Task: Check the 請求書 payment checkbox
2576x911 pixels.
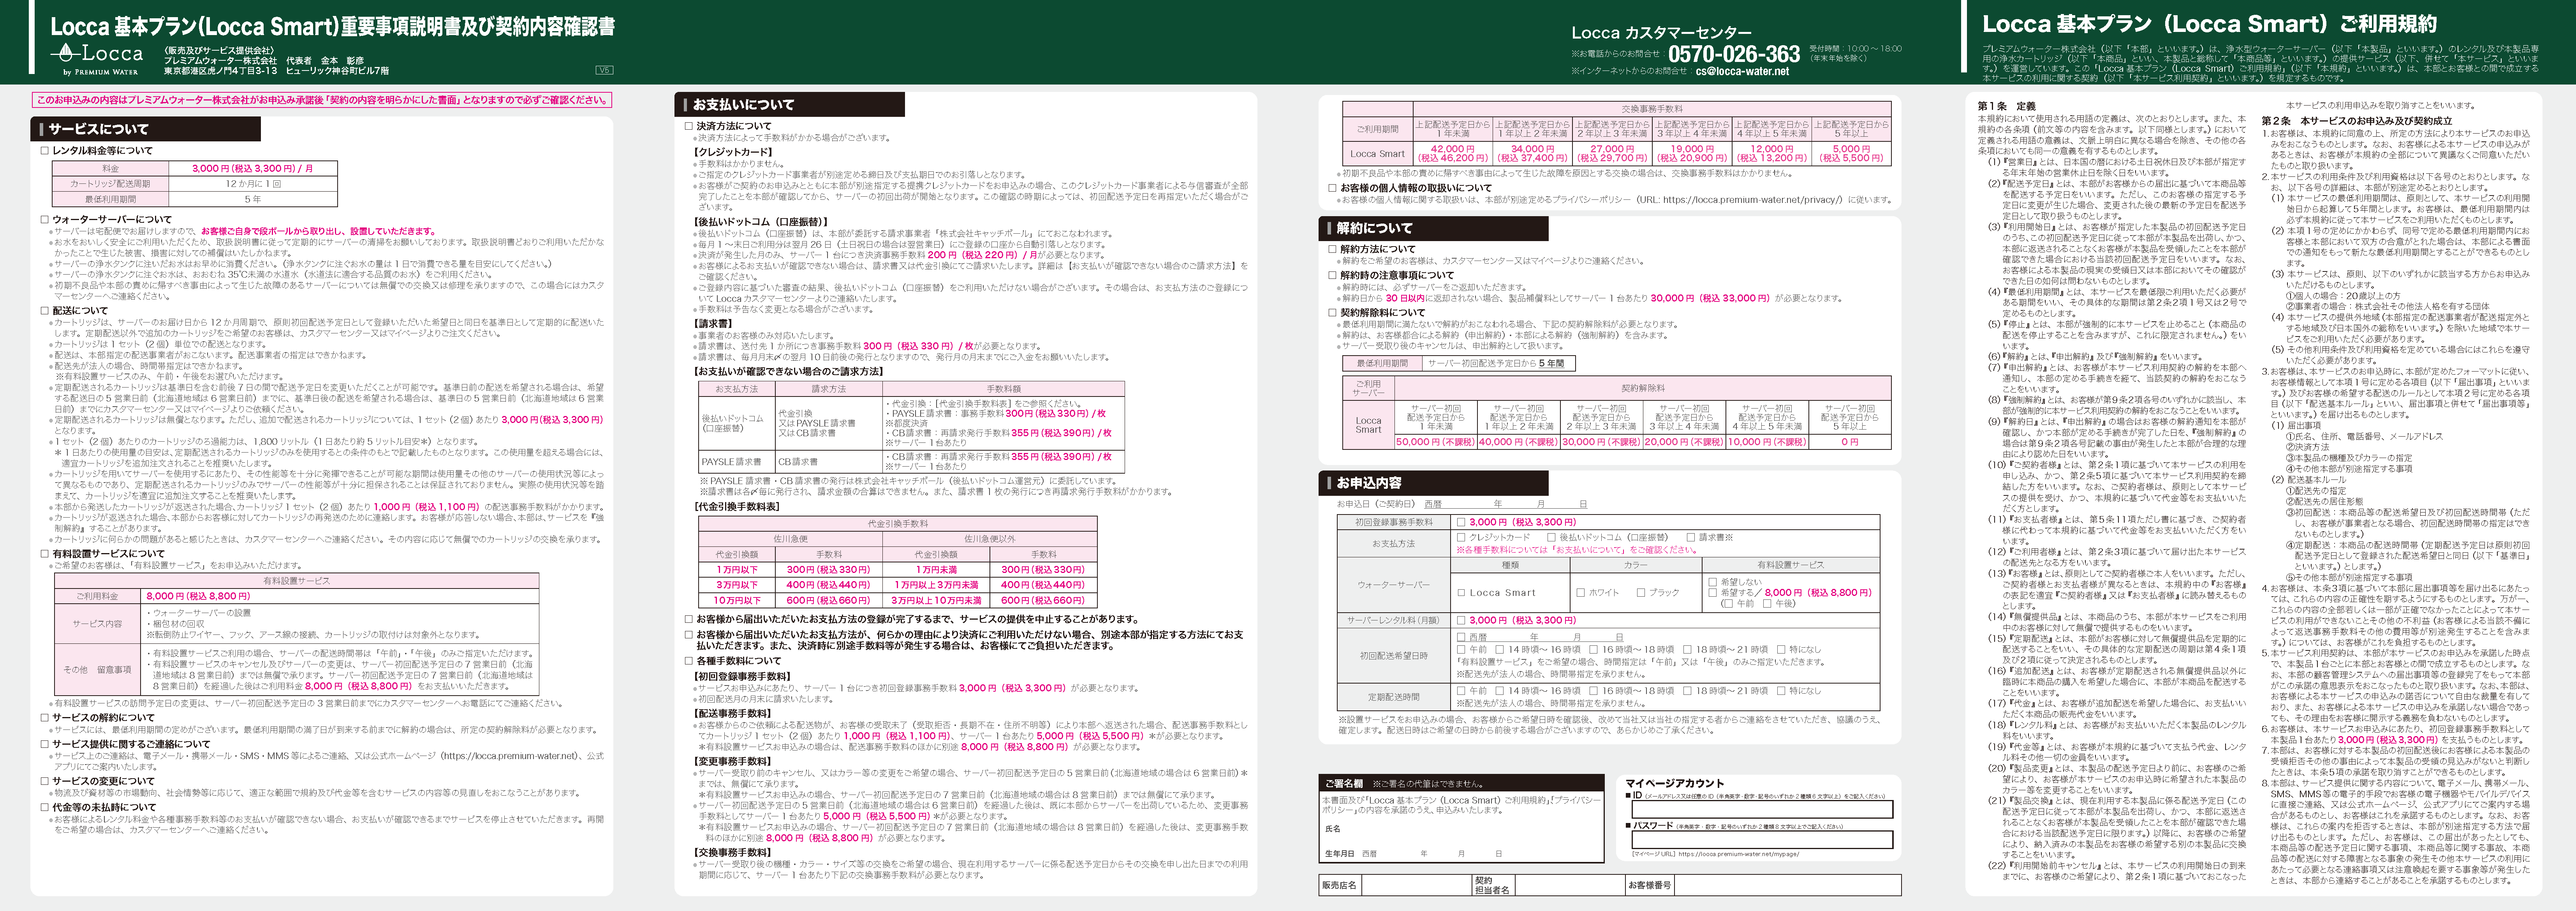Action: (x=1691, y=537)
